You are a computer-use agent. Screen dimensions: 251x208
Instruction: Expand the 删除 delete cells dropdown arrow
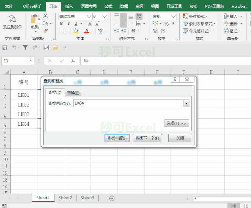(242, 24)
